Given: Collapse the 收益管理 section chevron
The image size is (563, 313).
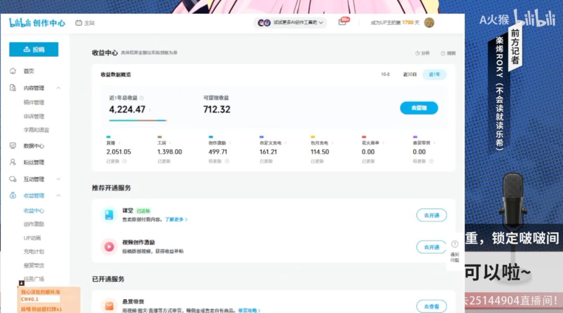Looking at the screenshot, I should [x=58, y=195].
